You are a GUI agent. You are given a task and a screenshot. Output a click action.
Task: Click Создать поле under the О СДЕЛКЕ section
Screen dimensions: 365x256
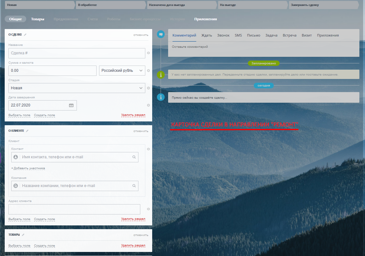tap(44, 115)
